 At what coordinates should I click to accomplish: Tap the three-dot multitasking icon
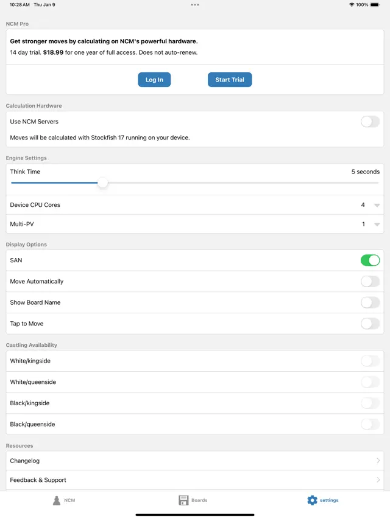pos(195,4)
